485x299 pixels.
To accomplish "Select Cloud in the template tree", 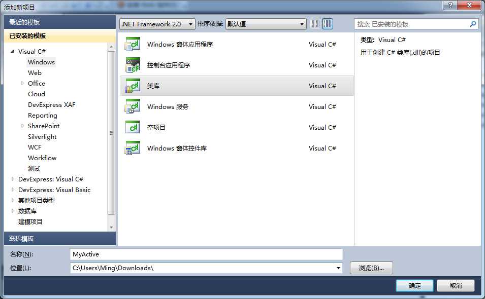I will click(x=37, y=94).
